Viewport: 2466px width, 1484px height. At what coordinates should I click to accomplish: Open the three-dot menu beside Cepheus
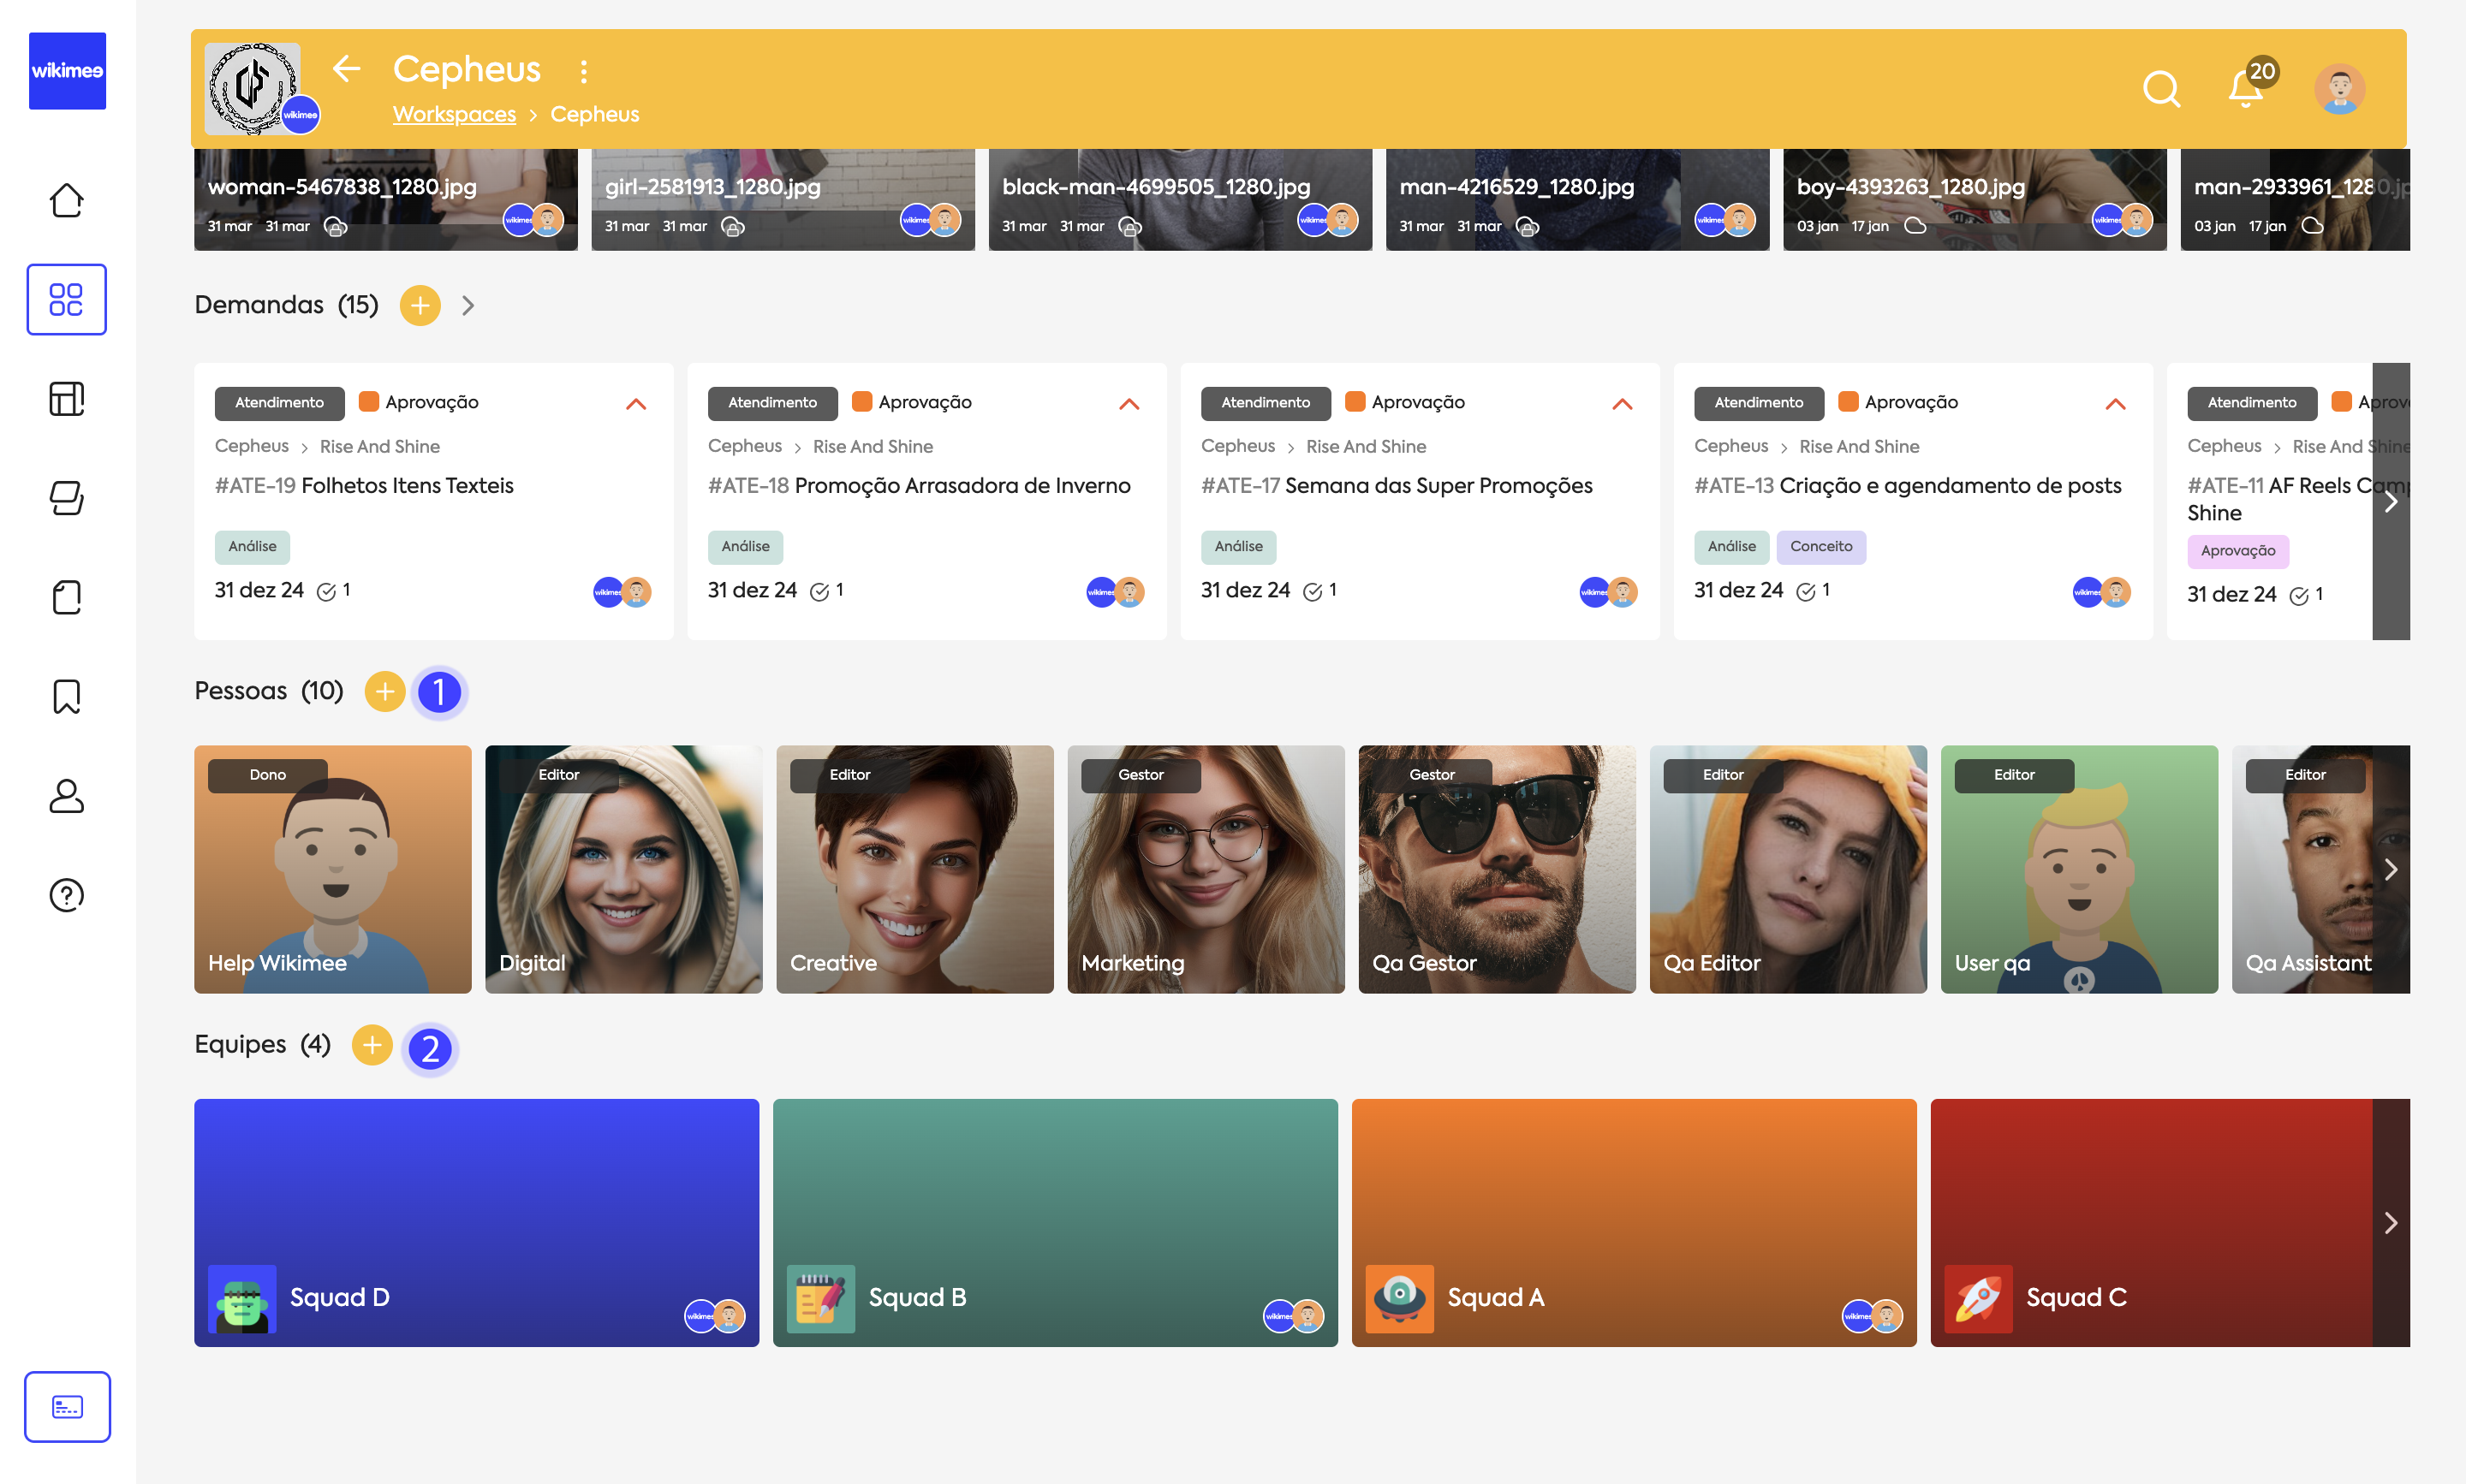[583, 71]
